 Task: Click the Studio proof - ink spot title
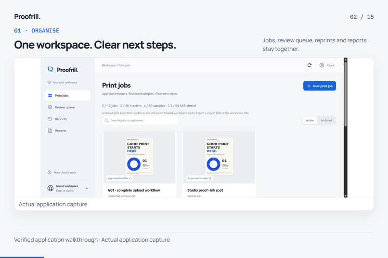206,190
